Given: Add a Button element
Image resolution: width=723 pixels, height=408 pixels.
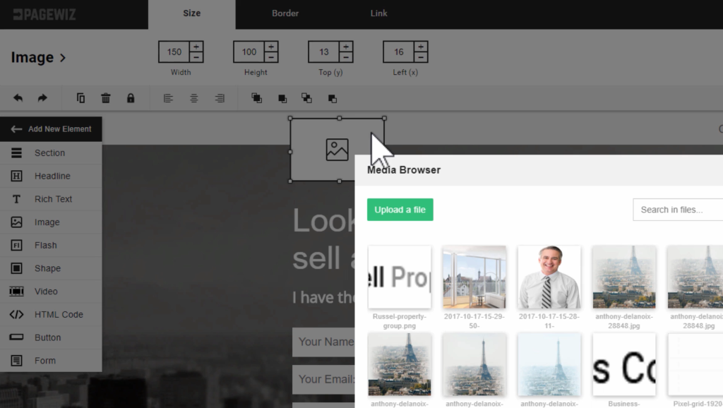Looking at the screenshot, I should pyautogui.click(x=51, y=337).
